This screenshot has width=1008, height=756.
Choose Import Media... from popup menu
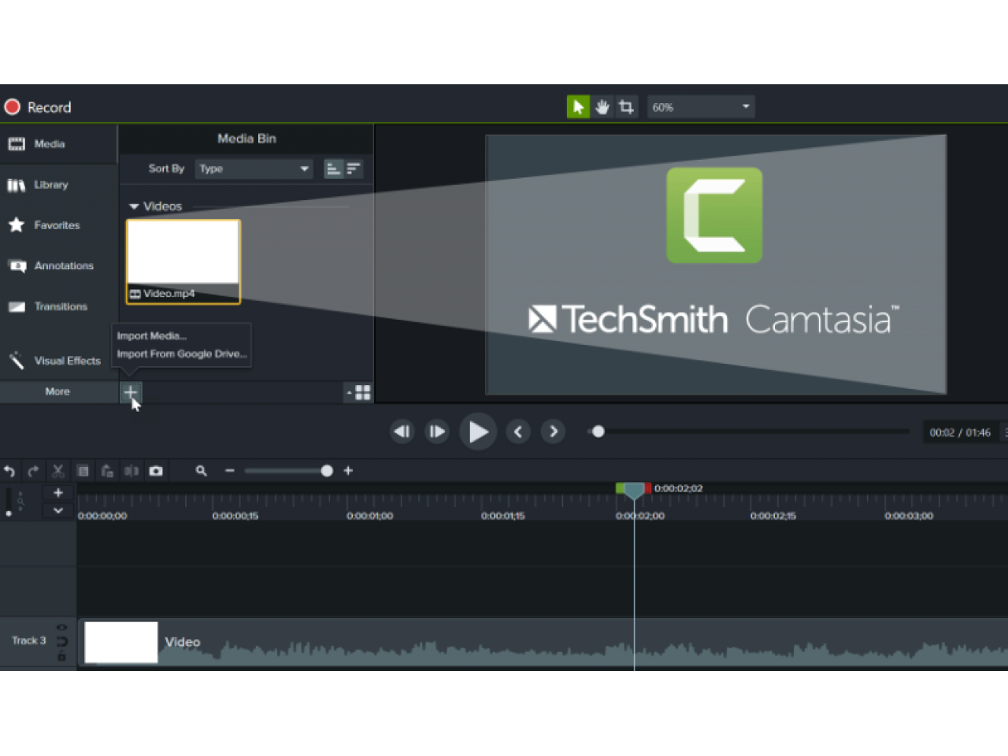coord(152,336)
